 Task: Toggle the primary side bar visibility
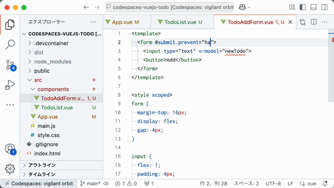pyautogui.click(x=303, y=7)
